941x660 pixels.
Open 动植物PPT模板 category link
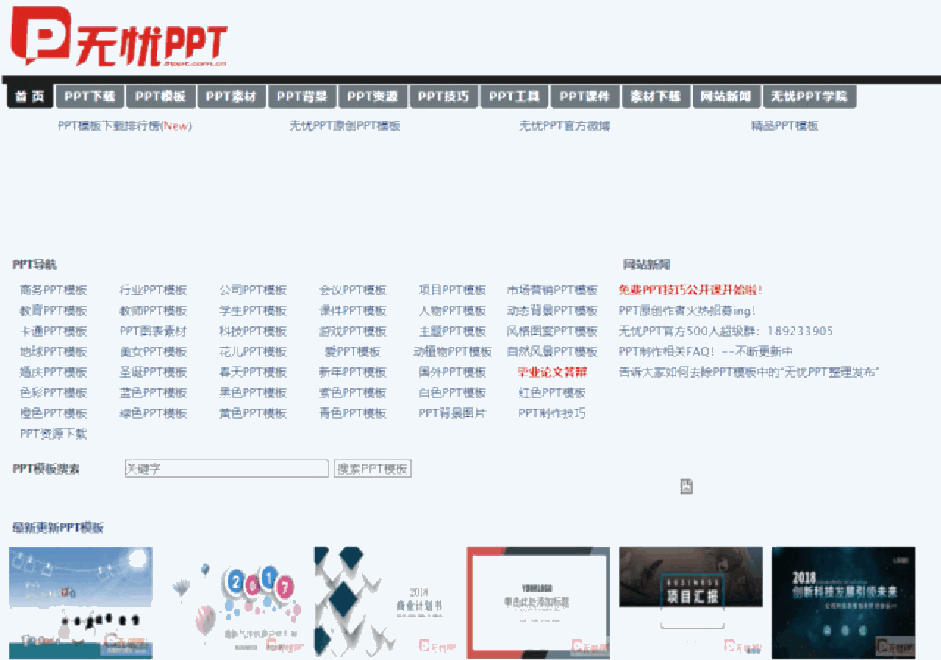(x=452, y=352)
